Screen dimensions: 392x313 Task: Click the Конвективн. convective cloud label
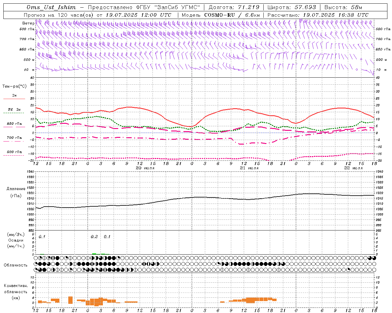pos(16,286)
